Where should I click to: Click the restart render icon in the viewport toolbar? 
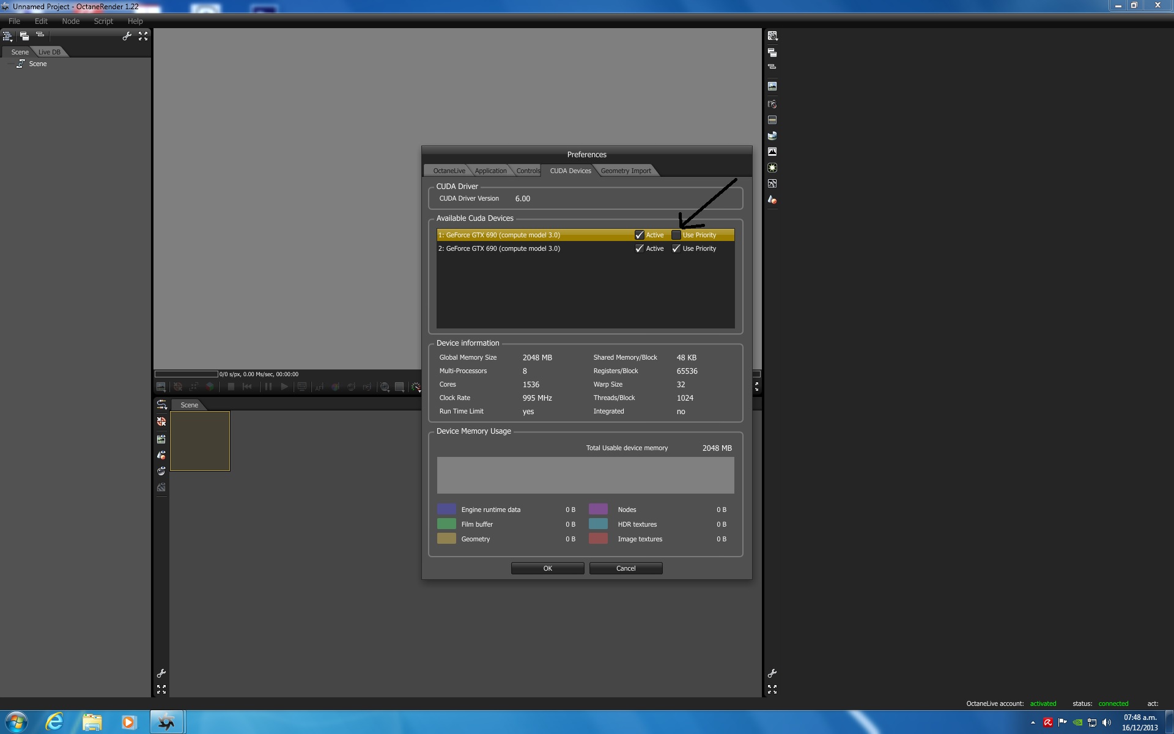pyautogui.click(x=247, y=387)
